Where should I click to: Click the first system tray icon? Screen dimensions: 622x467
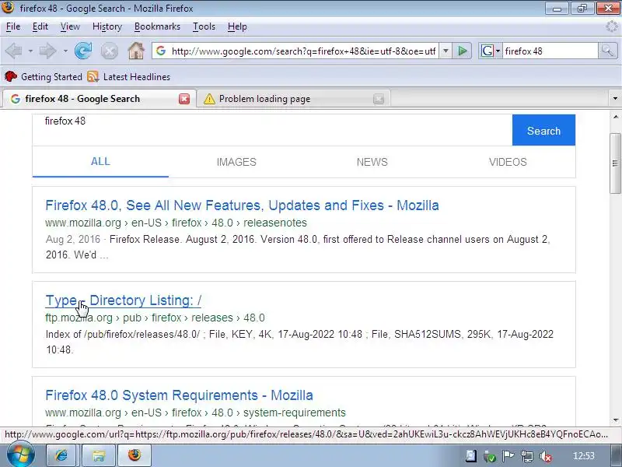471,456
